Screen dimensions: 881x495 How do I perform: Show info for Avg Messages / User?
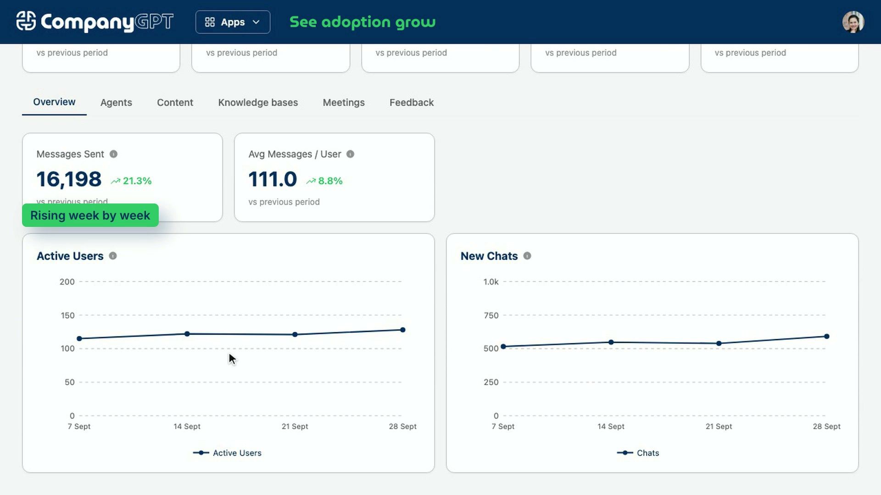coord(350,154)
